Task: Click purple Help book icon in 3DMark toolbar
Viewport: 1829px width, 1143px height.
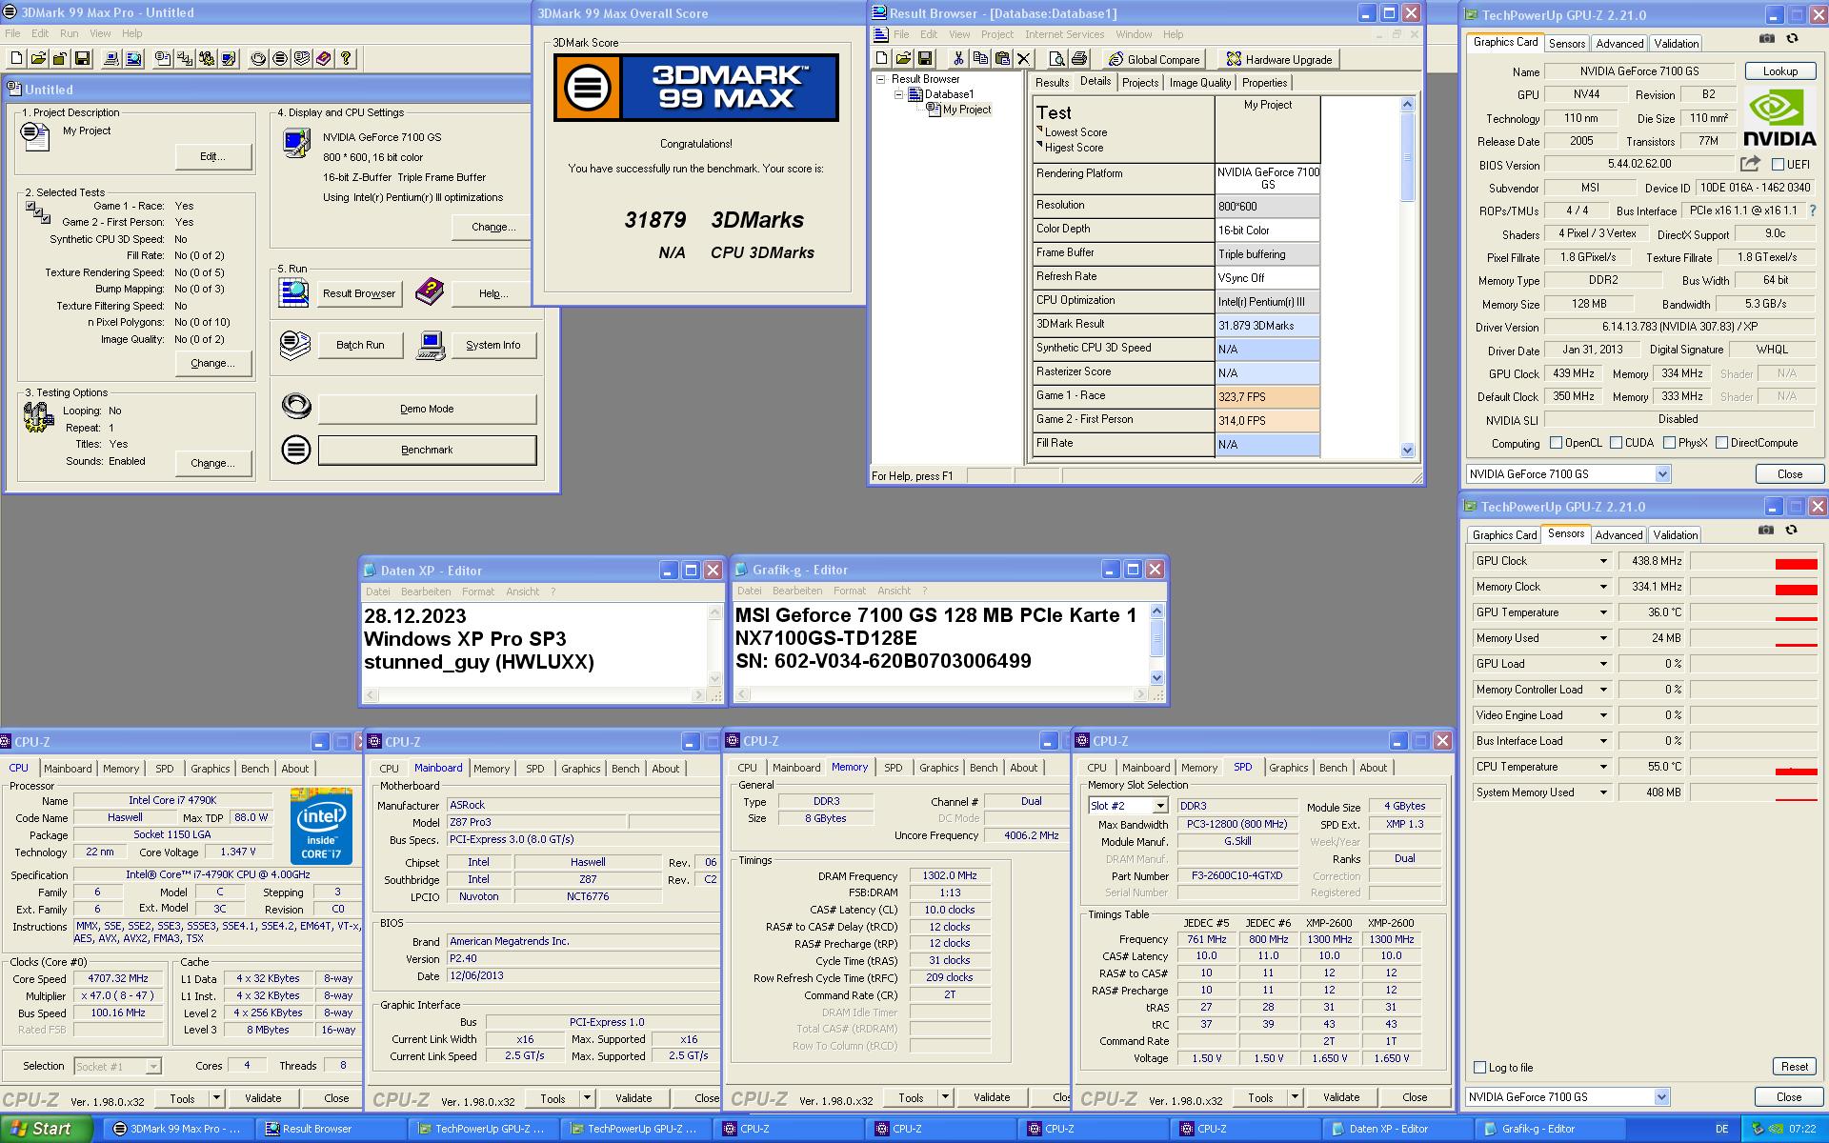Action: point(324,59)
